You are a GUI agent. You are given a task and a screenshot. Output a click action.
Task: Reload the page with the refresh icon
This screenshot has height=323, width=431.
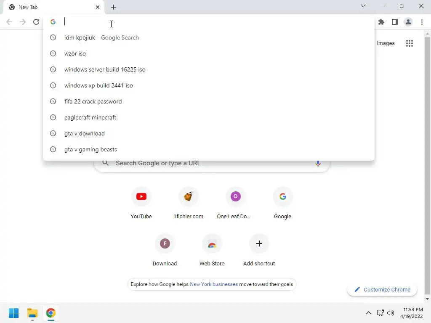(36, 22)
